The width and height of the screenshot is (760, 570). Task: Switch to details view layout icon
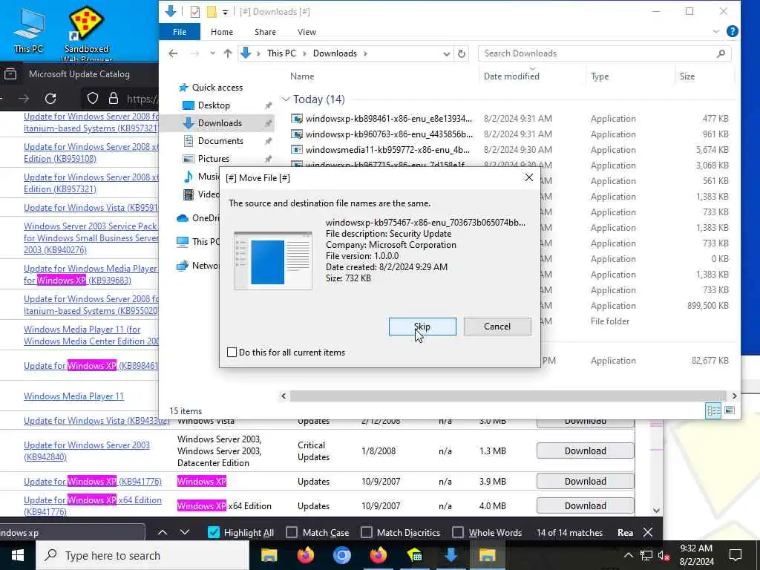(713, 410)
